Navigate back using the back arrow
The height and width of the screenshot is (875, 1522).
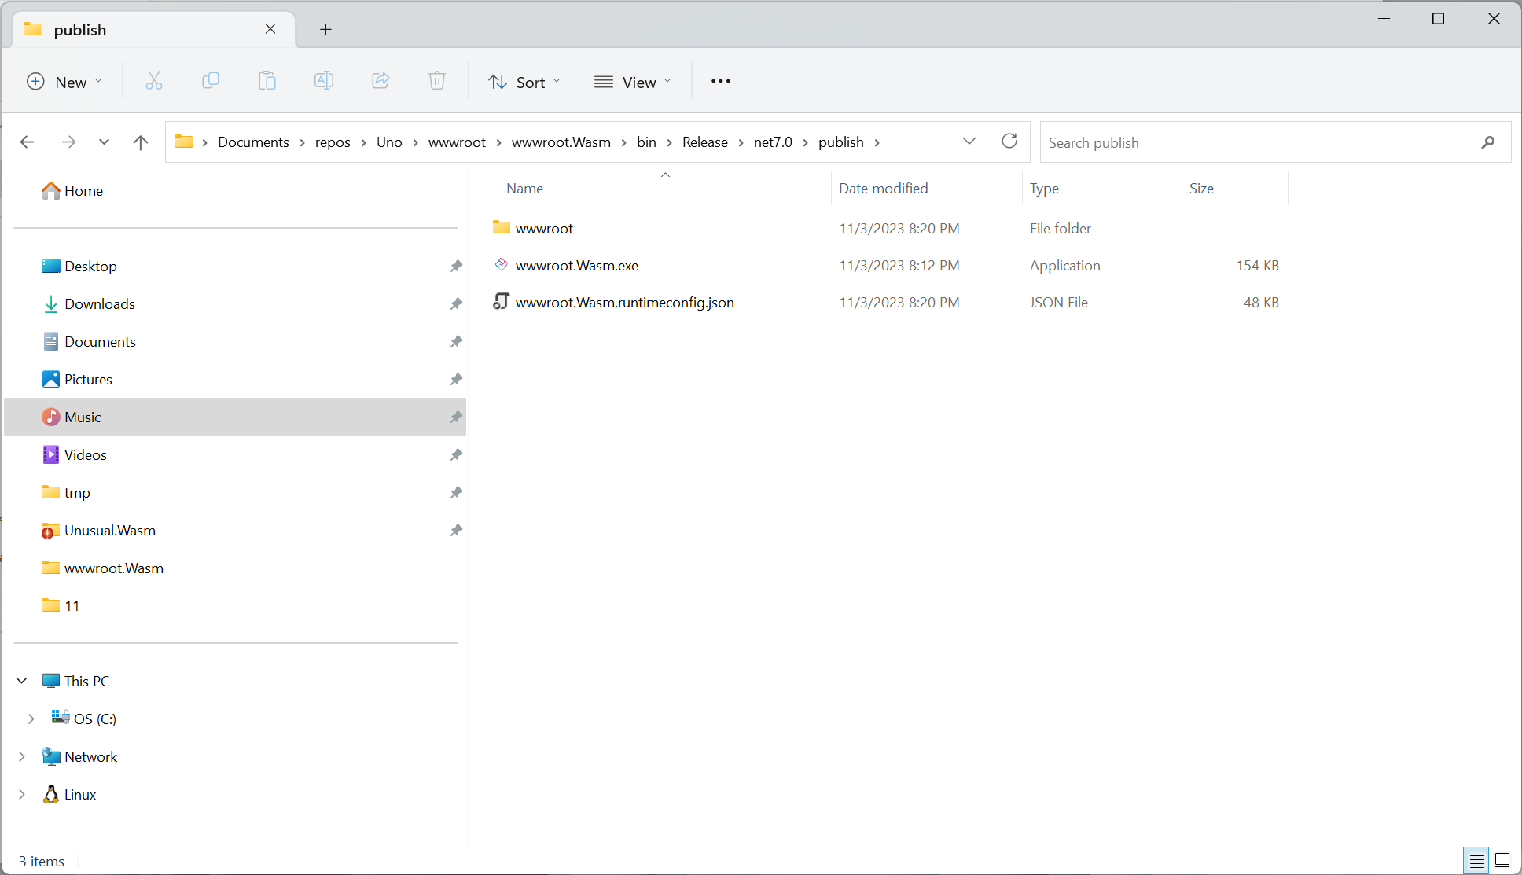[28, 142]
